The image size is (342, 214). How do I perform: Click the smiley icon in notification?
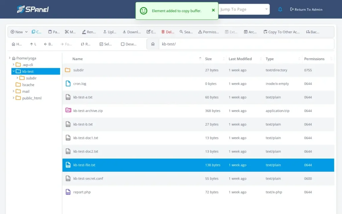tap(144, 11)
